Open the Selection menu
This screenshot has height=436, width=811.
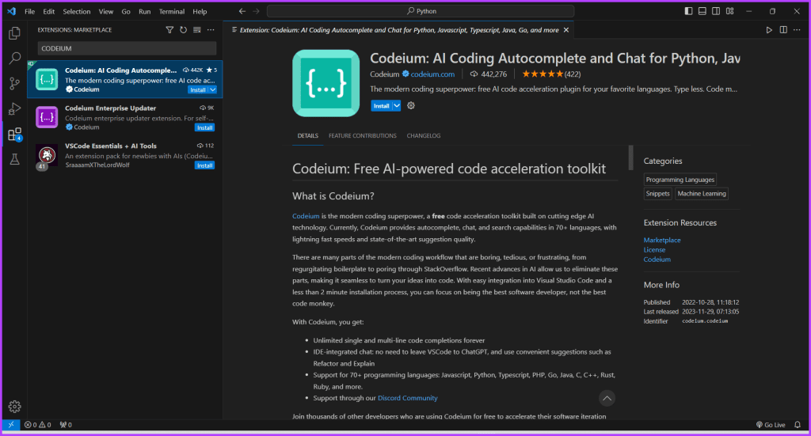[77, 11]
